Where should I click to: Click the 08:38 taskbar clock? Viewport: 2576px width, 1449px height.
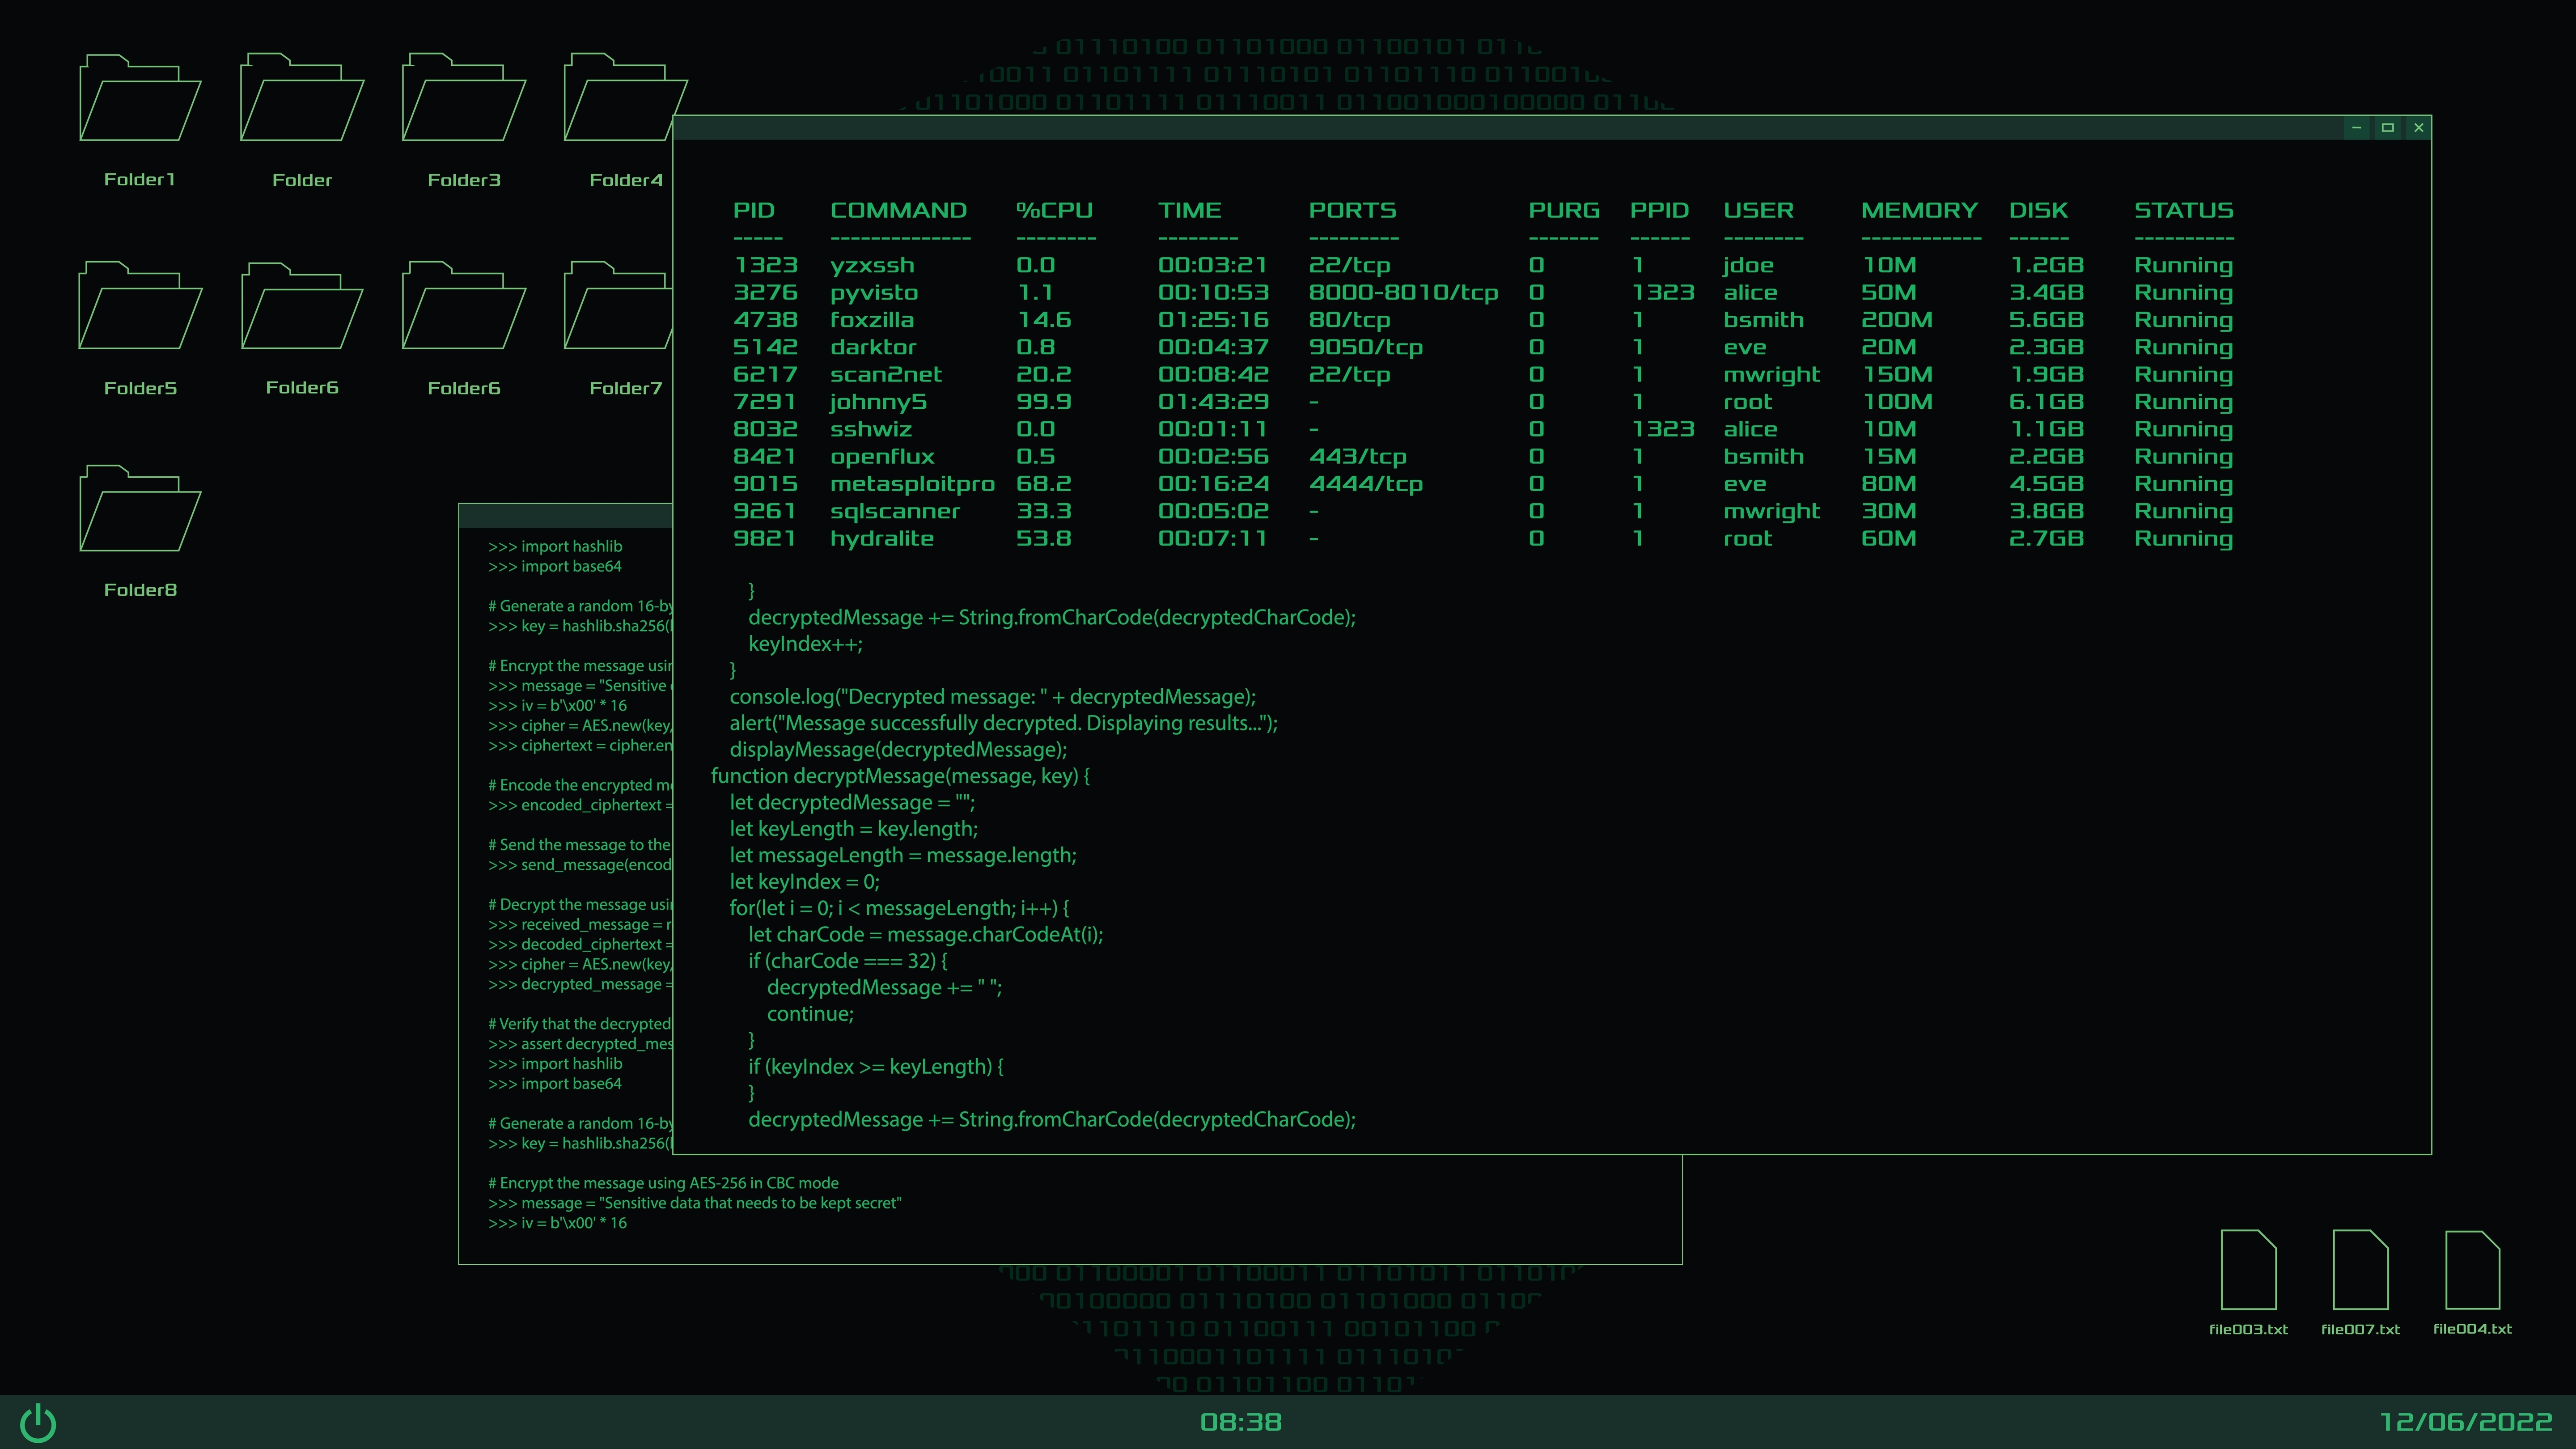point(1240,1422)
